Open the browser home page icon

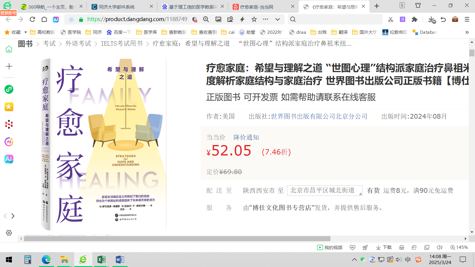point(44,20)
